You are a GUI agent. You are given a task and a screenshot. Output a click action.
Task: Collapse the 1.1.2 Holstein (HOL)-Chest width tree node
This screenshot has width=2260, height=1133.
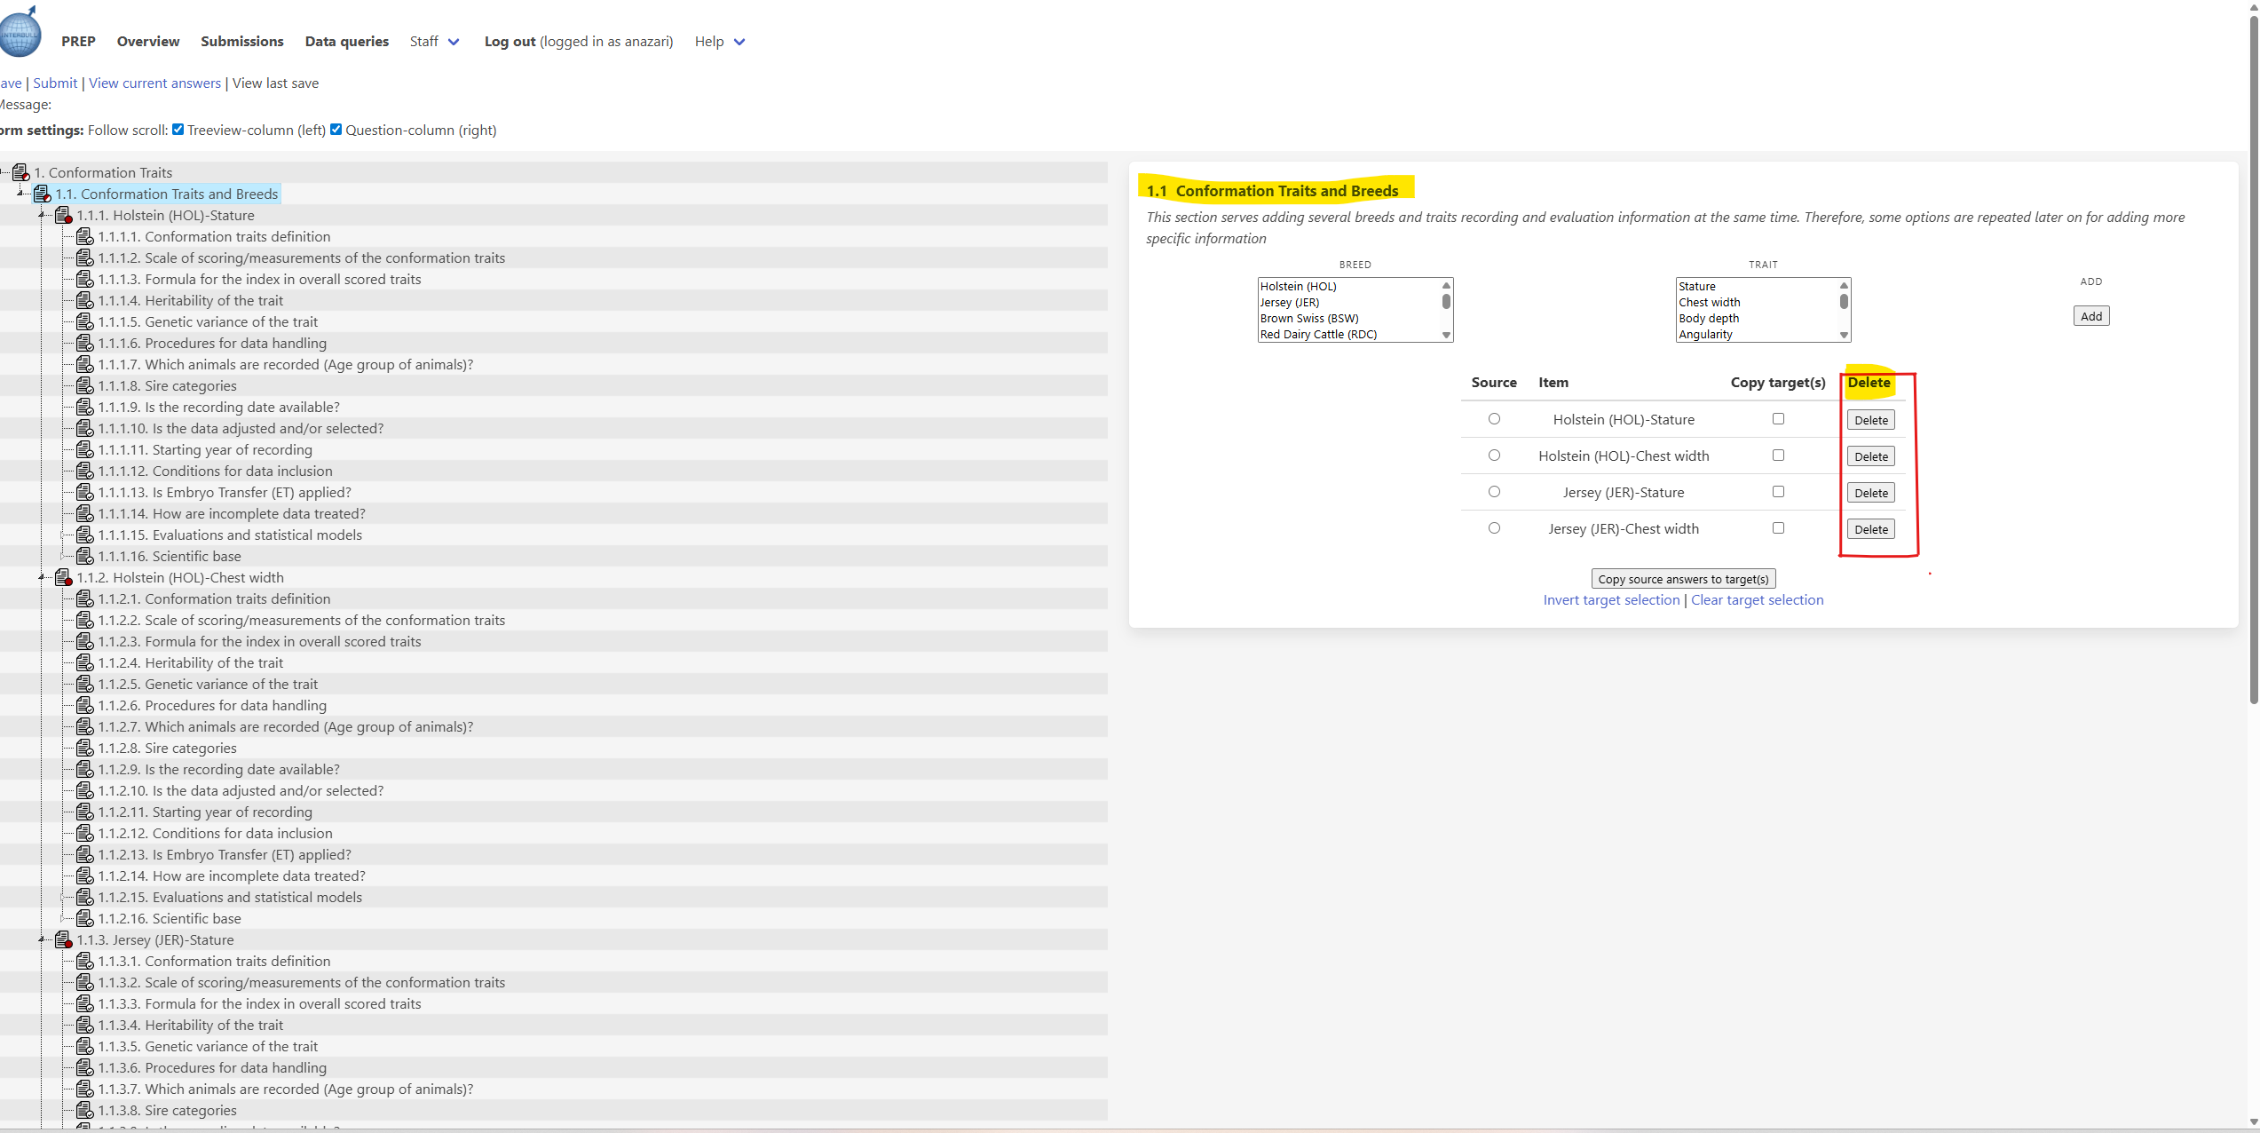click(42, 578)
